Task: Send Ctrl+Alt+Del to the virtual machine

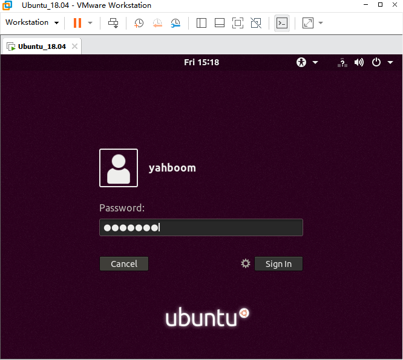Action: [113, 23]
